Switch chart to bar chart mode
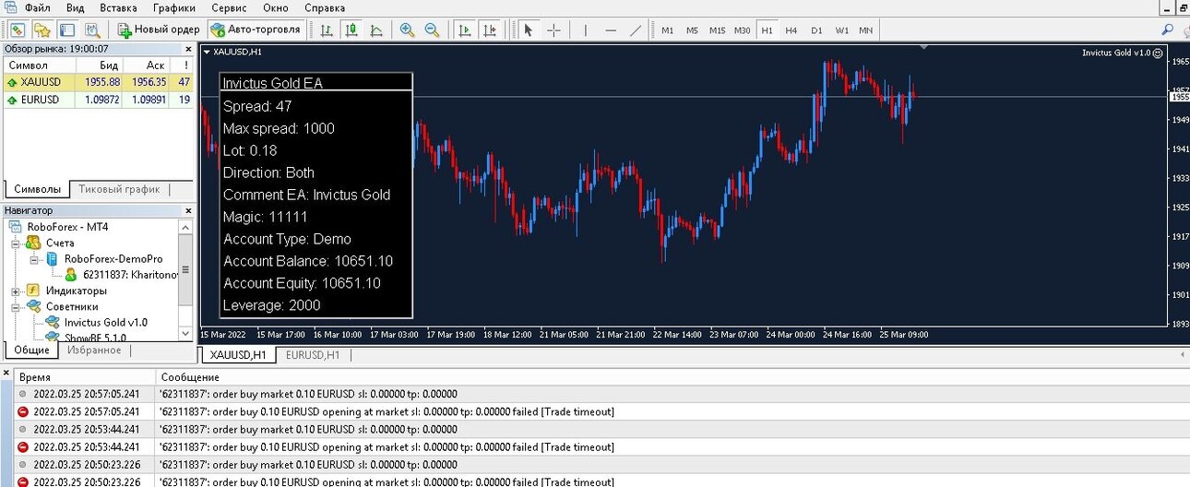 tap(326, 30)
